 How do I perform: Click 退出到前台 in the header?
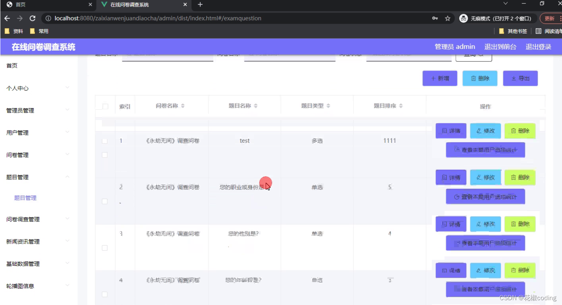point(500,47)
